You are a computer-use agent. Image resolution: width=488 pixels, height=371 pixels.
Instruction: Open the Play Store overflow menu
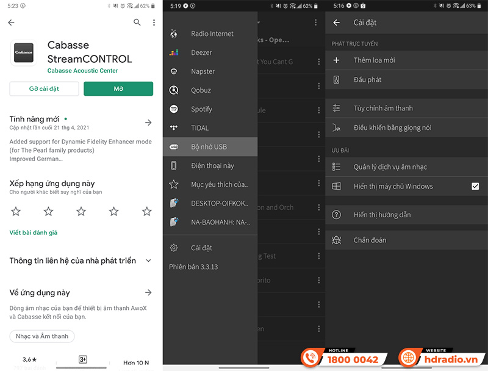coord(154,21)
